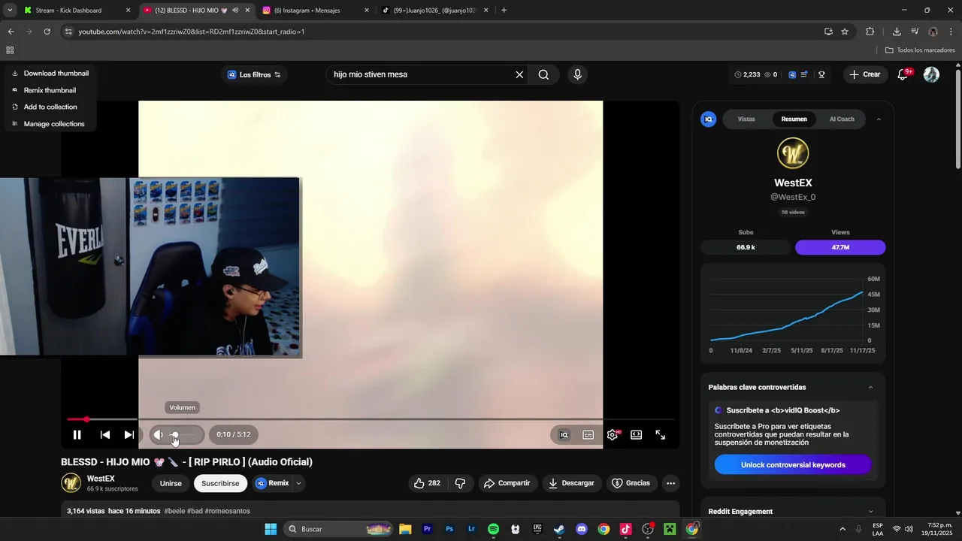Click Unlock controversial keywords

(793, 464)
